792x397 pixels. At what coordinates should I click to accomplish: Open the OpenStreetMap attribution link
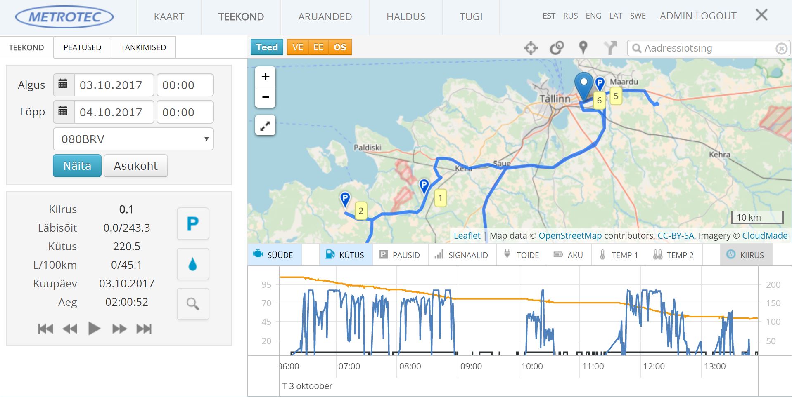point(570,236)
